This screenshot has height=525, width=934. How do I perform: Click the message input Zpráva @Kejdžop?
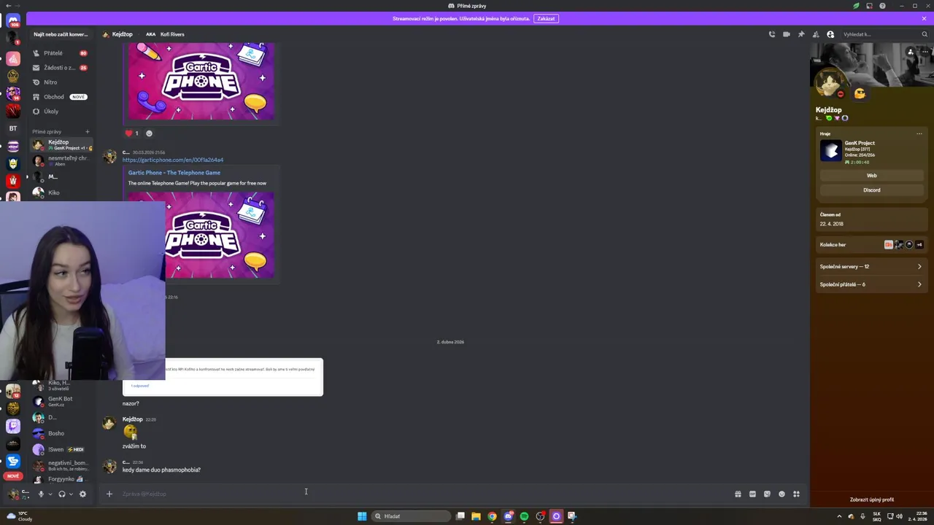coord(423,494)
